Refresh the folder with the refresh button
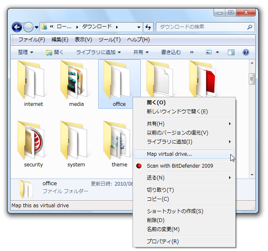The image size is (268, 251). coord(148,27)
